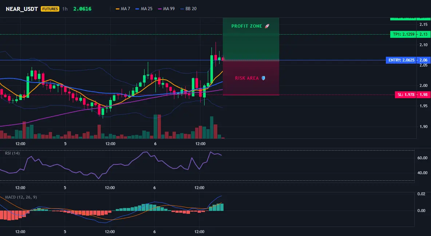Click the 0.02 MACD axis value

422,194
